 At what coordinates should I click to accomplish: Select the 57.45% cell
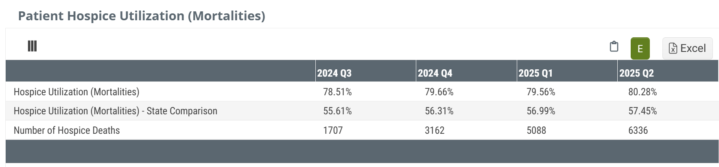coord(643,111)
